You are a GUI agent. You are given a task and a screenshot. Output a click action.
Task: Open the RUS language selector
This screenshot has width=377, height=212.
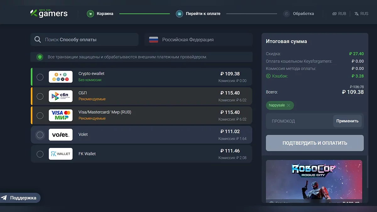tap(361, 14)
